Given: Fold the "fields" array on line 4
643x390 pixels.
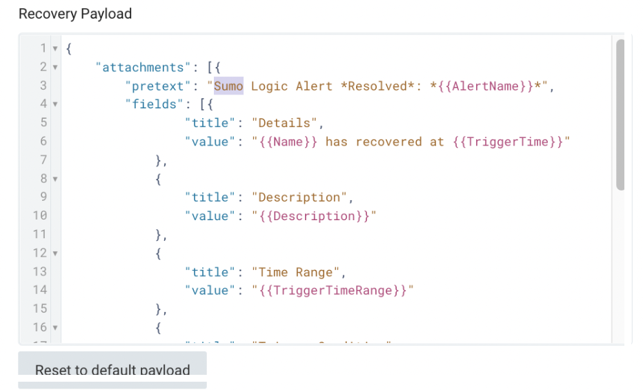Looking at the screenshot, I should pos(55,105).
